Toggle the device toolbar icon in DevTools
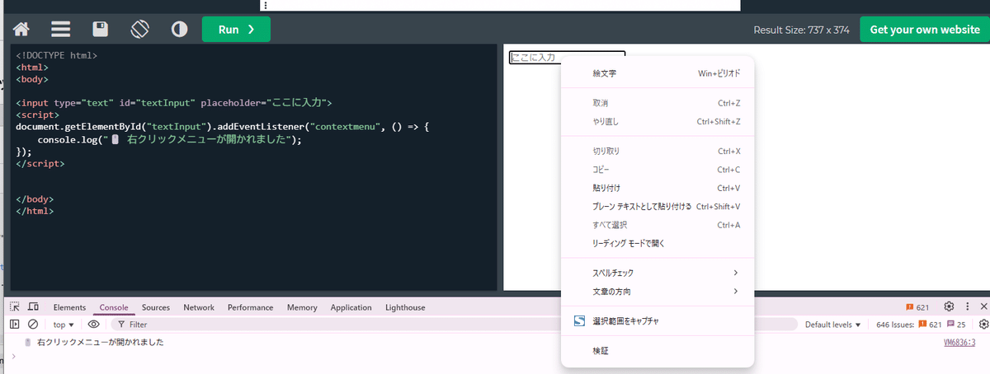This screenshot has height=374, width=990. point(34,306)
